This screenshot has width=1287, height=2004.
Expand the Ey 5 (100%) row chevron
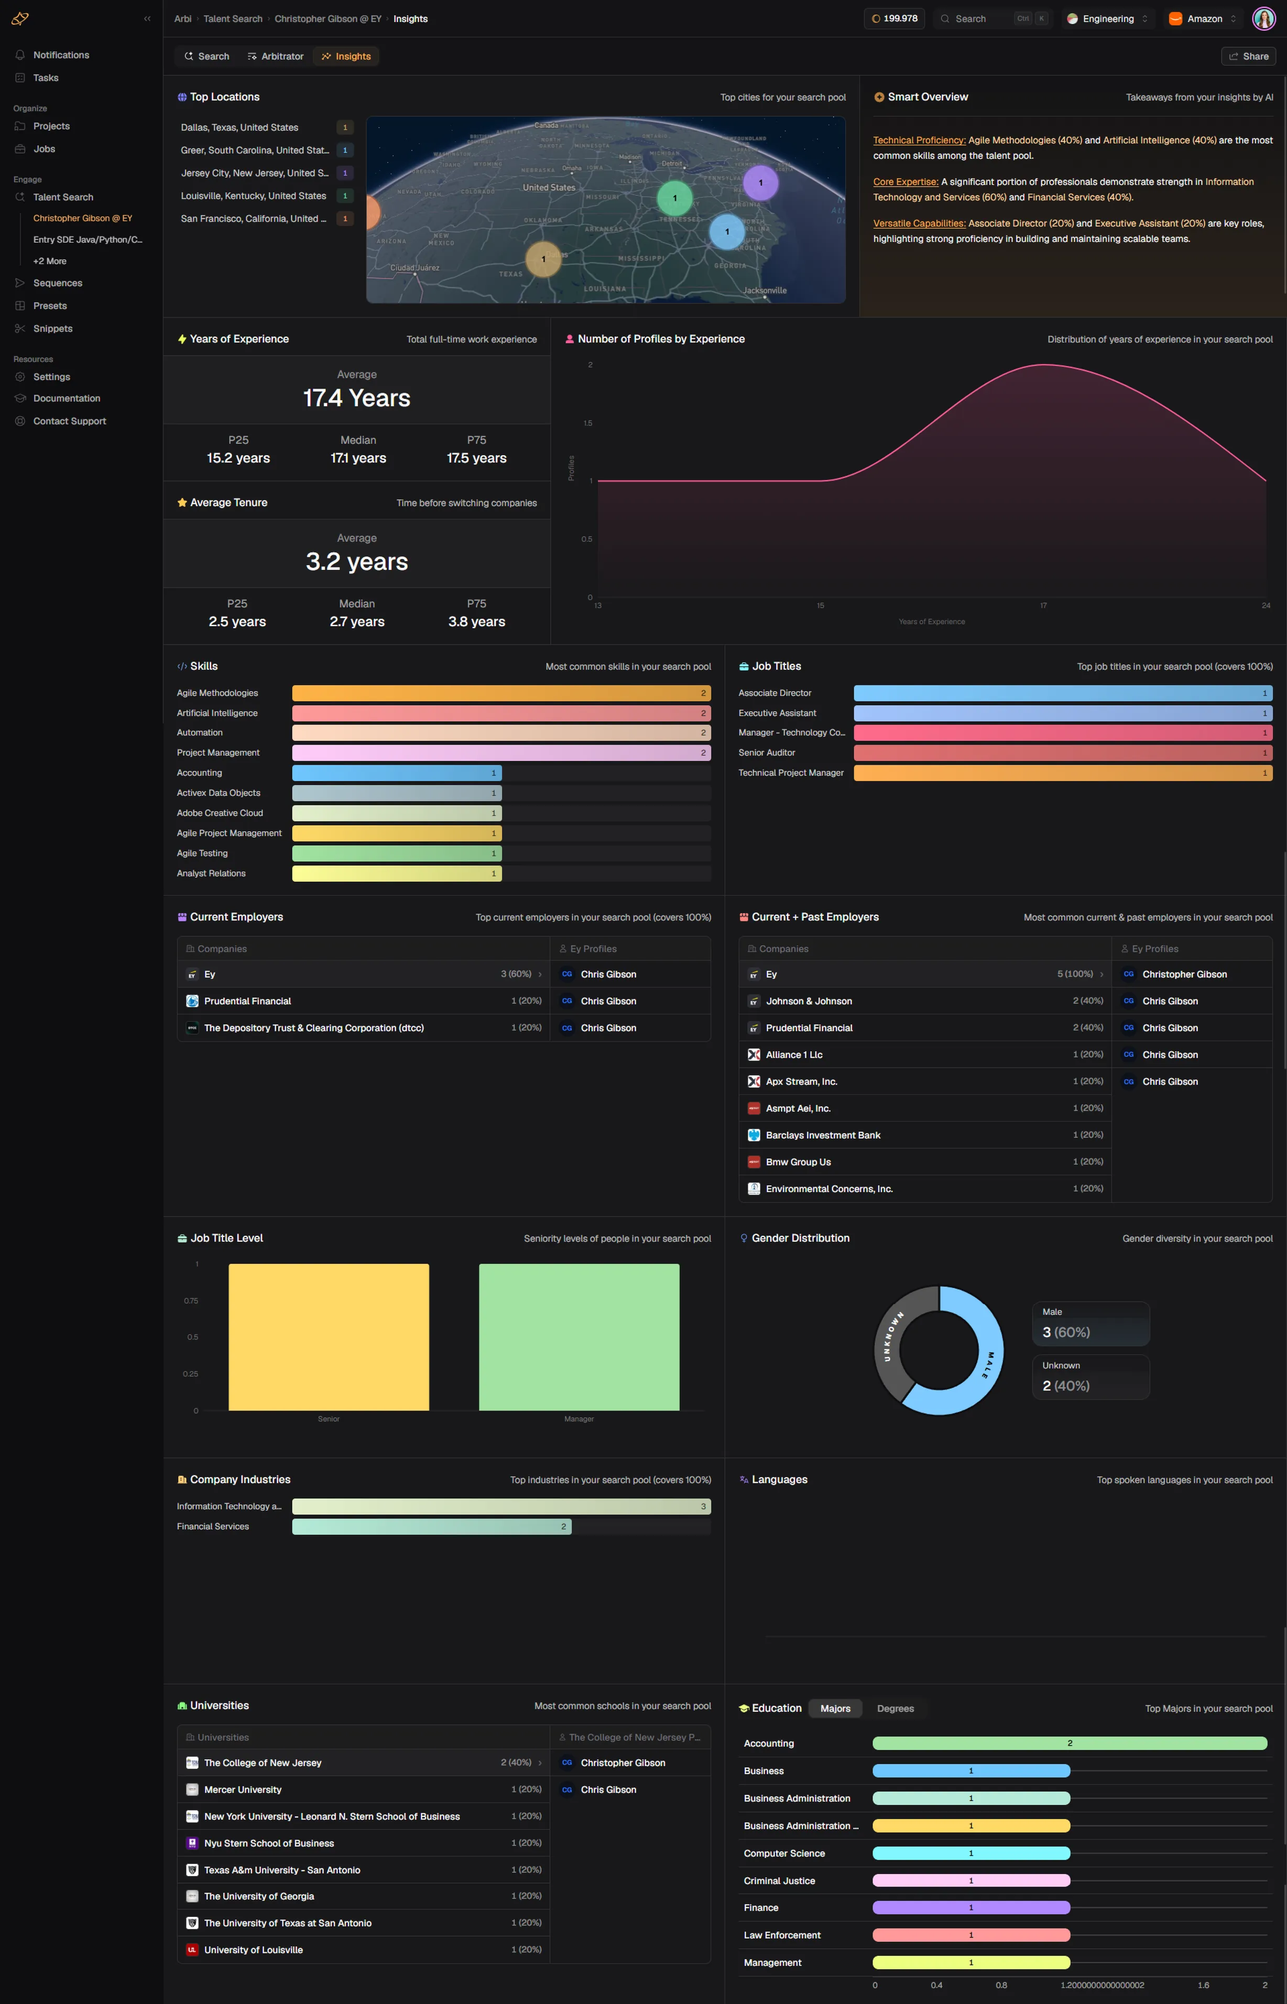1101,974
